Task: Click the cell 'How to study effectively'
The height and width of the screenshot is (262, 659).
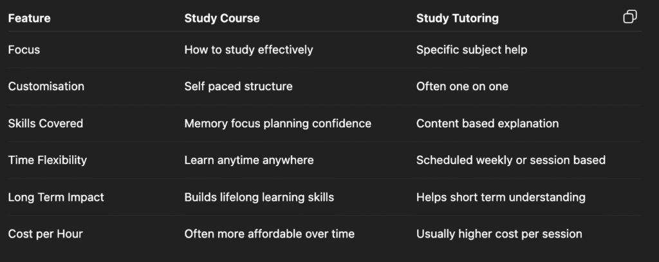Action: (x=248, y=50)
